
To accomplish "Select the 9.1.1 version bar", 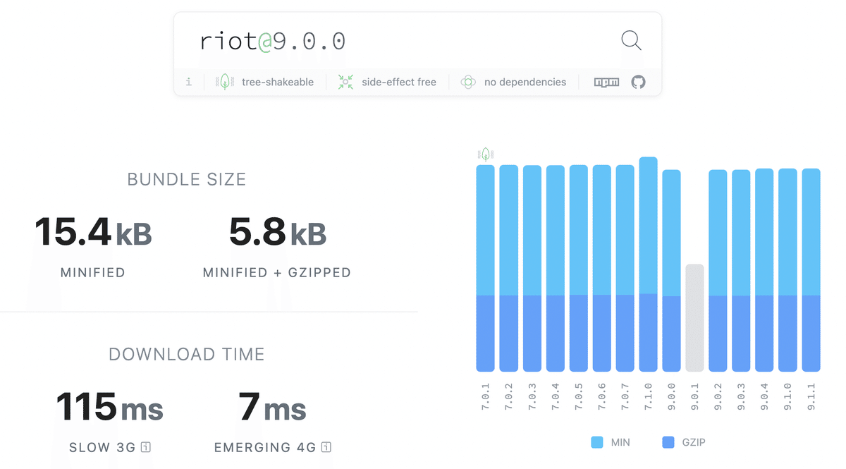I will [x=811, y=270].
